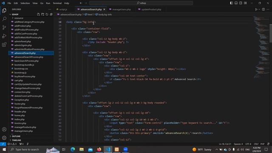Collapse the ESHOP project section
272x153 pixels.
click(15, 14)
